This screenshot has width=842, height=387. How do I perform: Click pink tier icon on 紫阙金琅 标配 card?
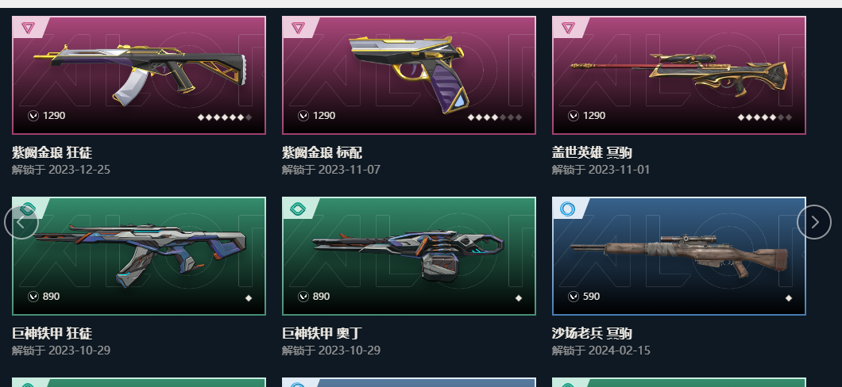pos(299,27)
